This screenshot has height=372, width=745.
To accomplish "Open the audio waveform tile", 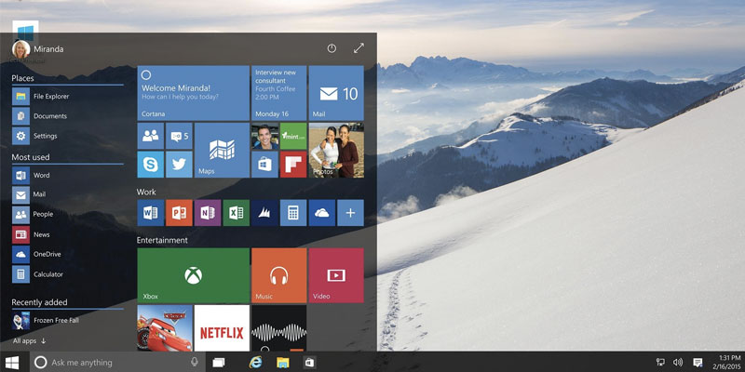I will pyautogui.click(x=278, y=328).
